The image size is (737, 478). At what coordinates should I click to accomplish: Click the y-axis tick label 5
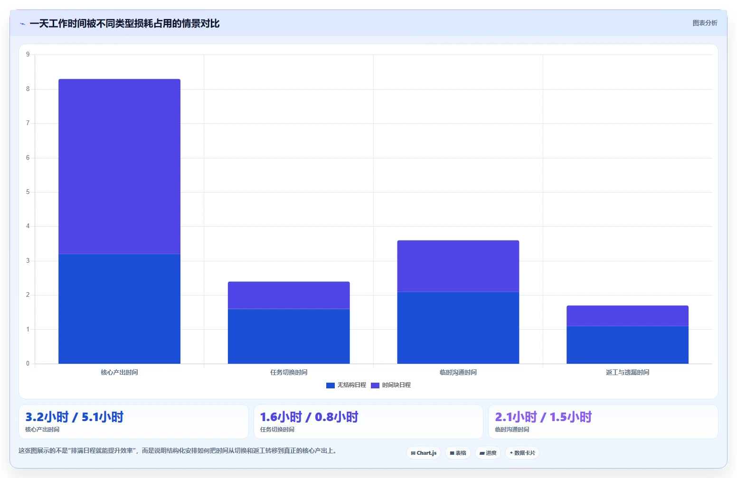[28, 192]
